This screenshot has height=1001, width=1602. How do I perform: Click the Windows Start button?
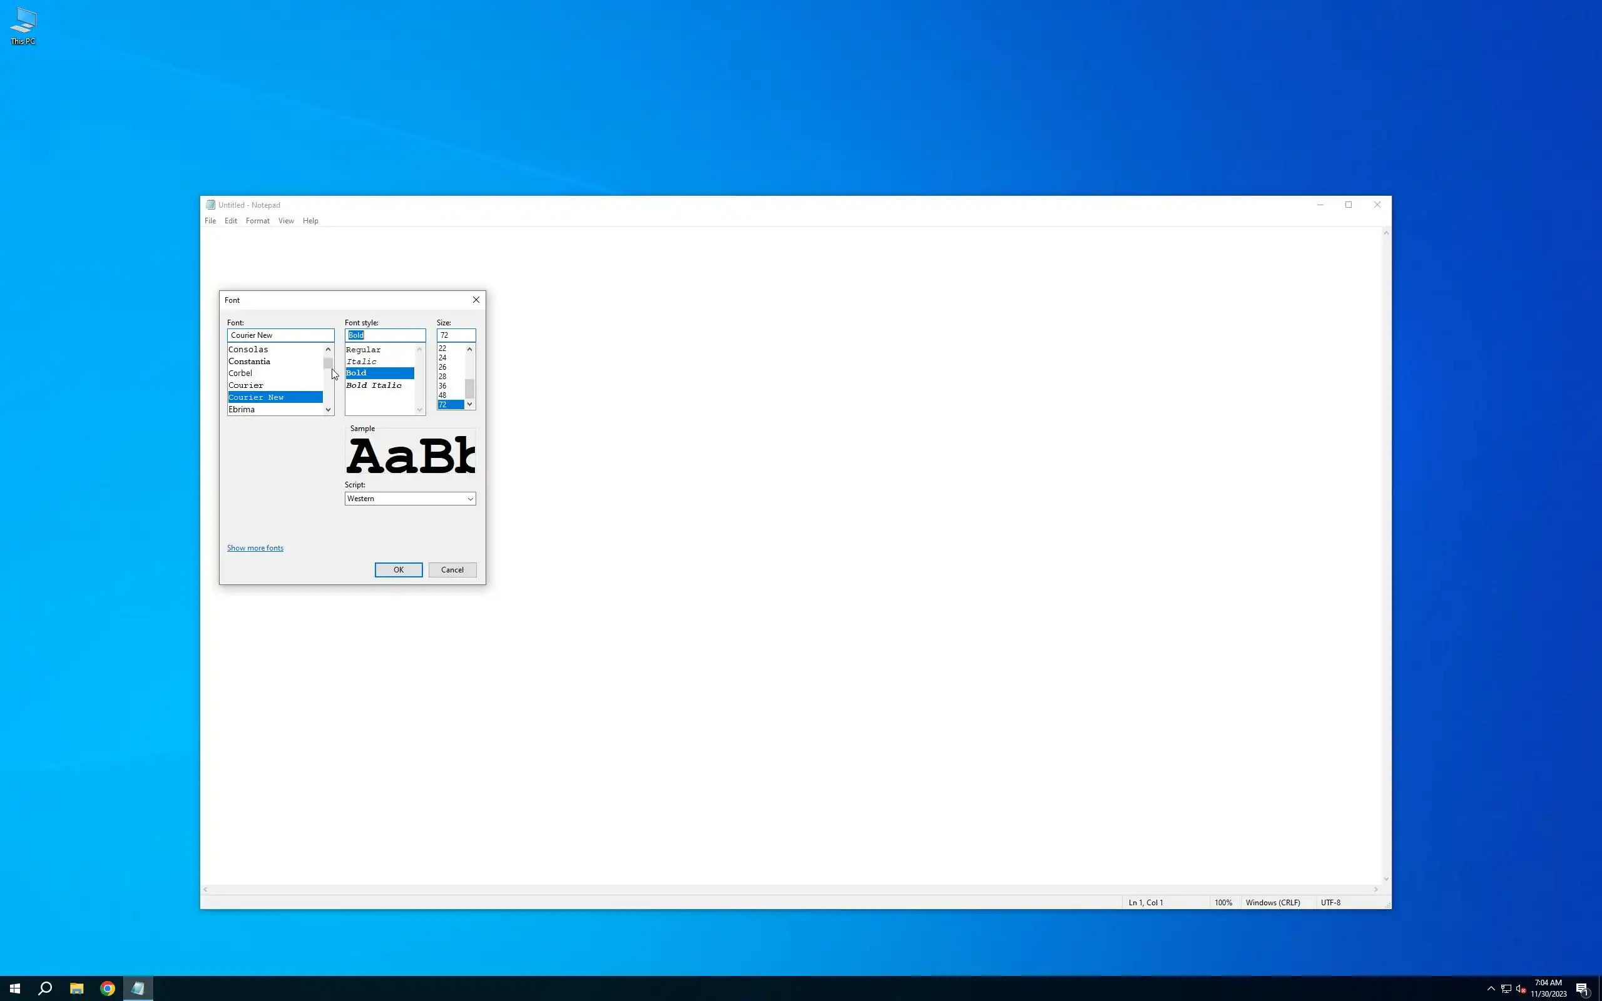(14, 988)
